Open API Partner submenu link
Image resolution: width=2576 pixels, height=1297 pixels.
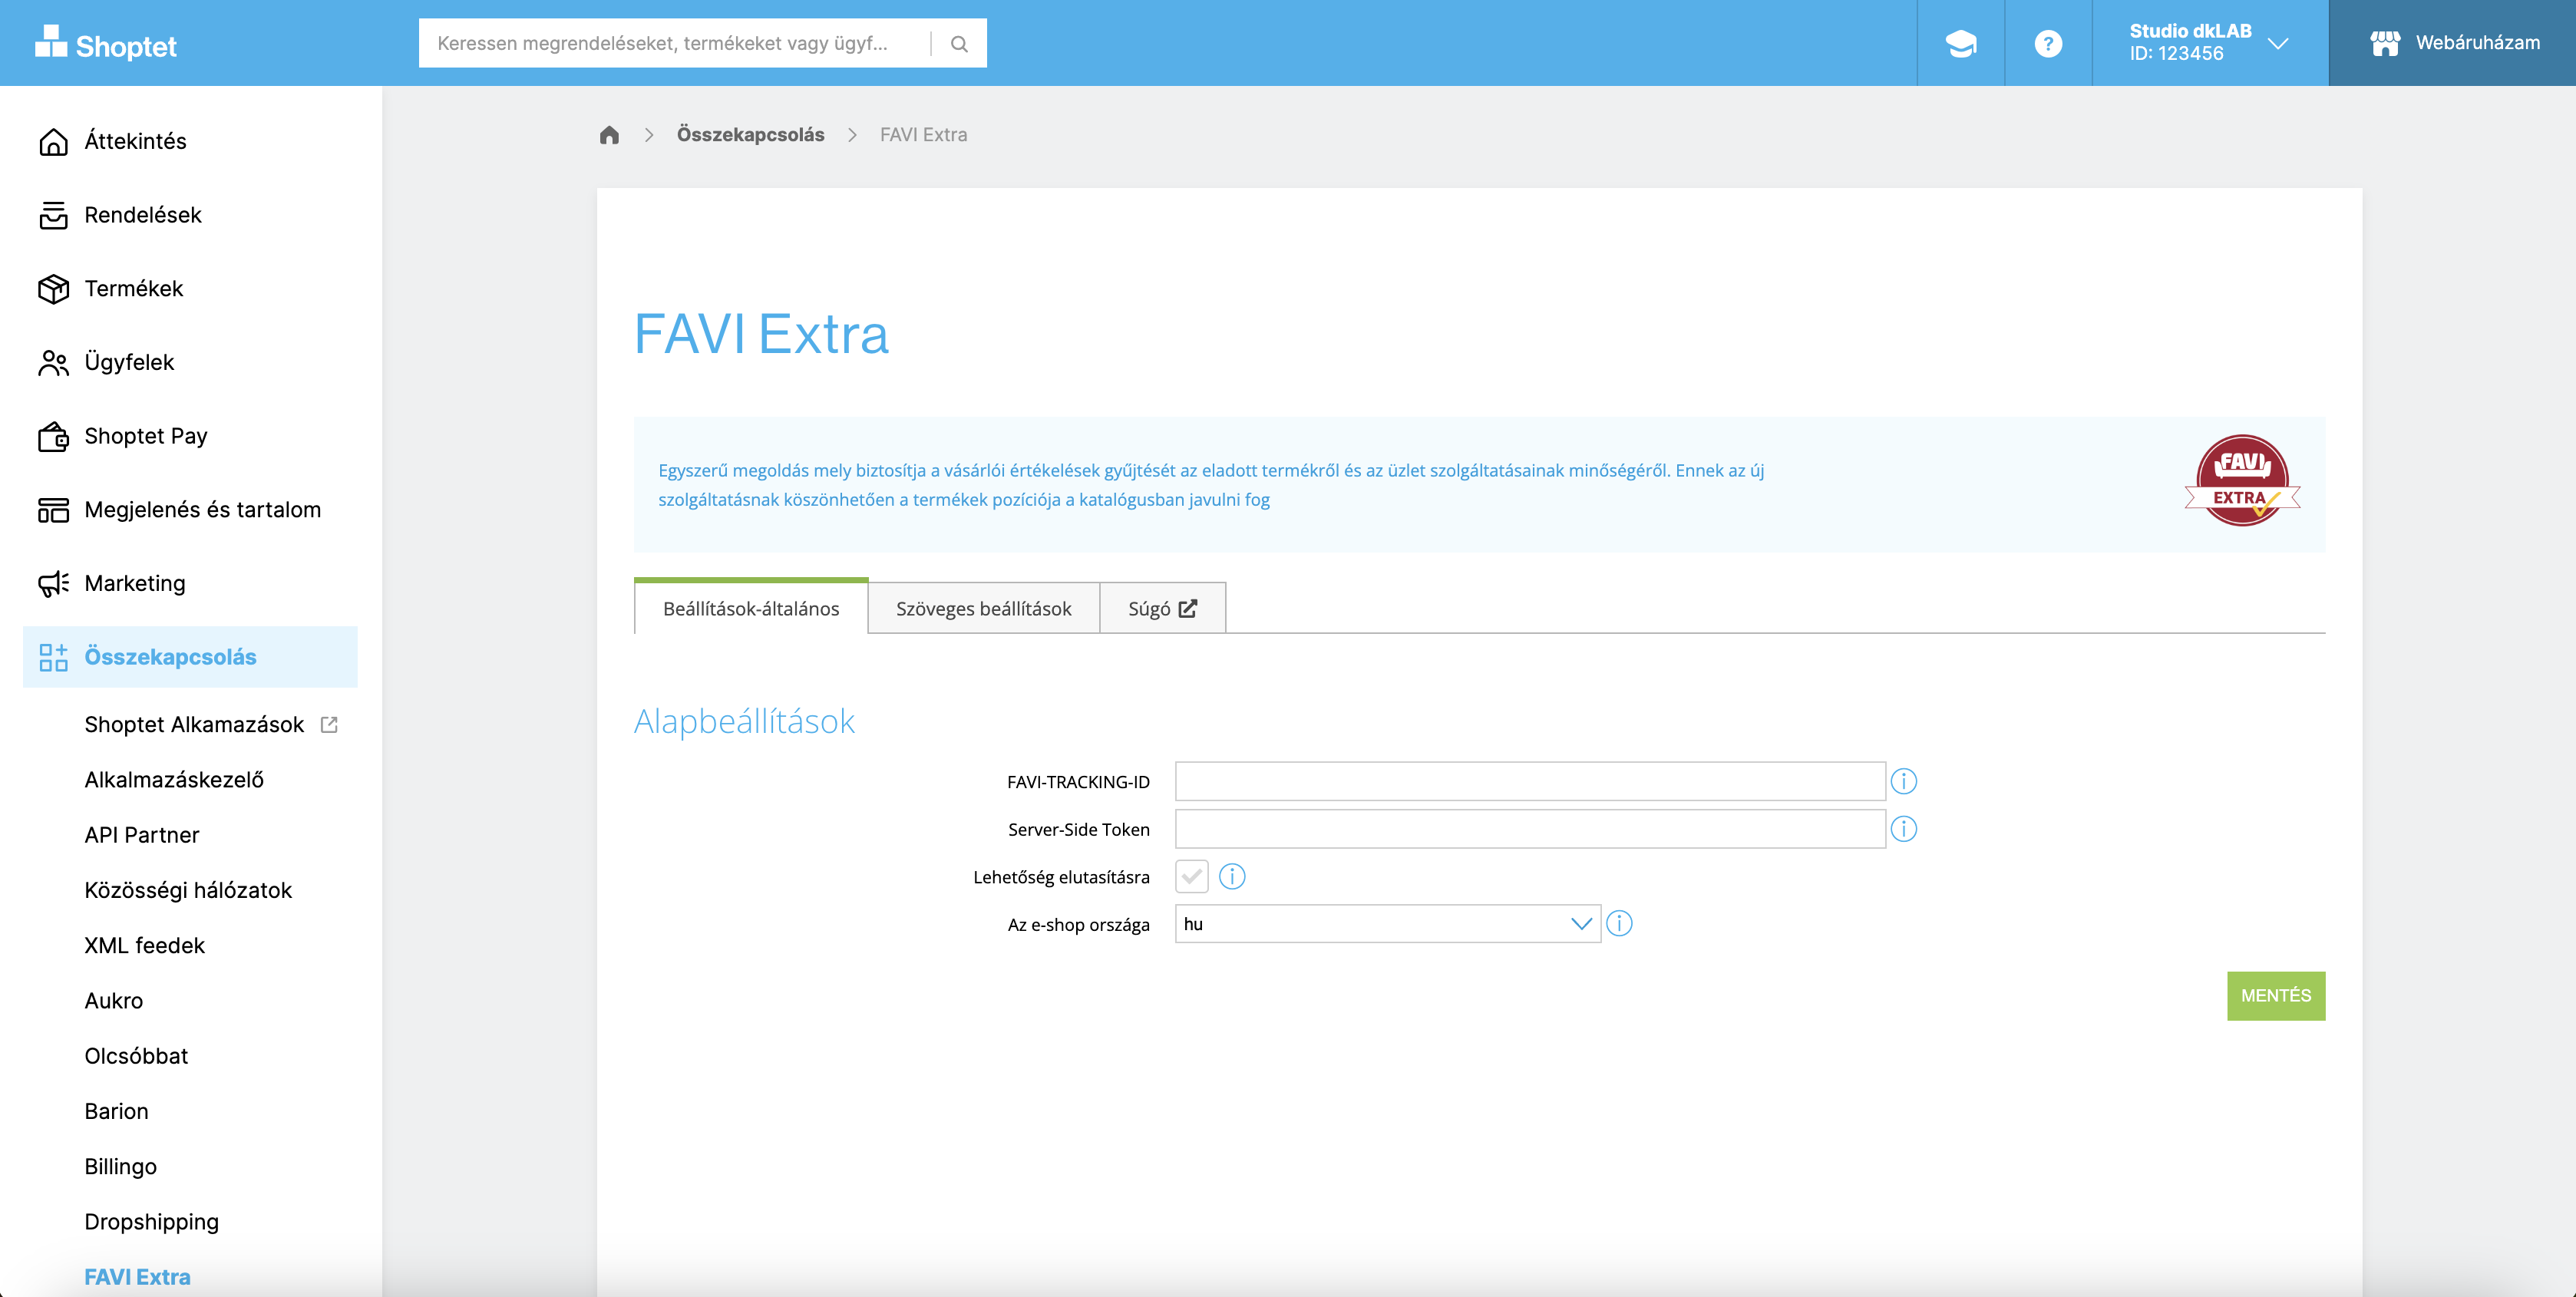tap(142, 835)
